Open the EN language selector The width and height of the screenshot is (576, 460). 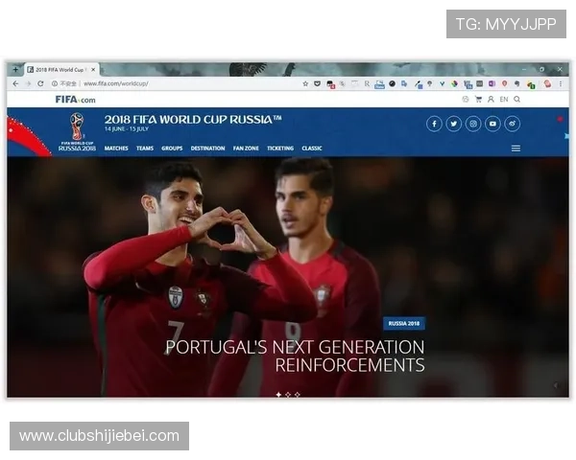[x=504, y=99]
